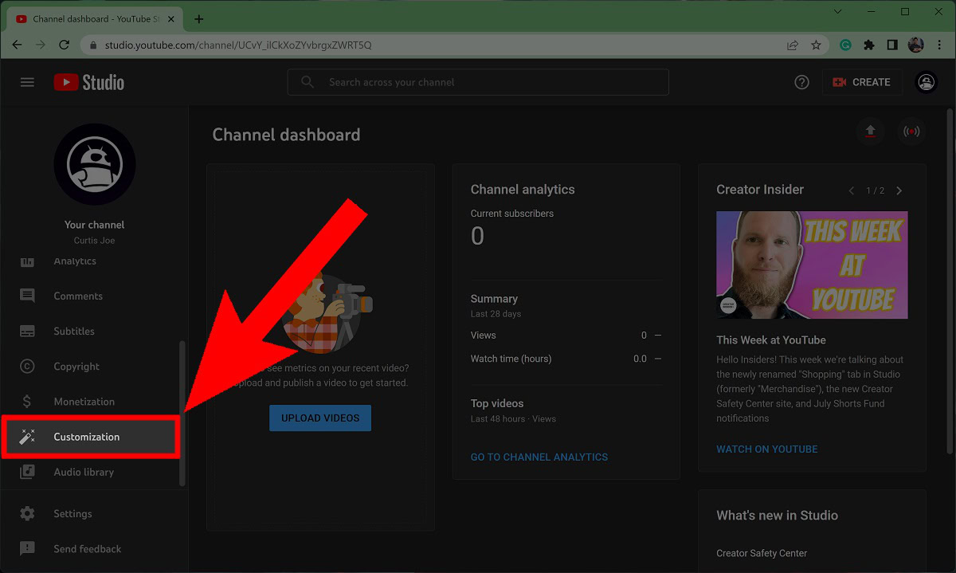Image resolution: width=956 pixels, height=573 pixels.
Task: Select Send feedback in the sidebar
Action: pos(87,548)
